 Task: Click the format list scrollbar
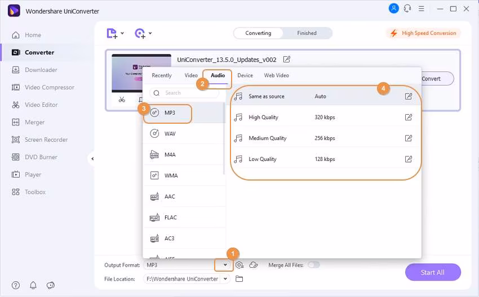click(224, 138)
